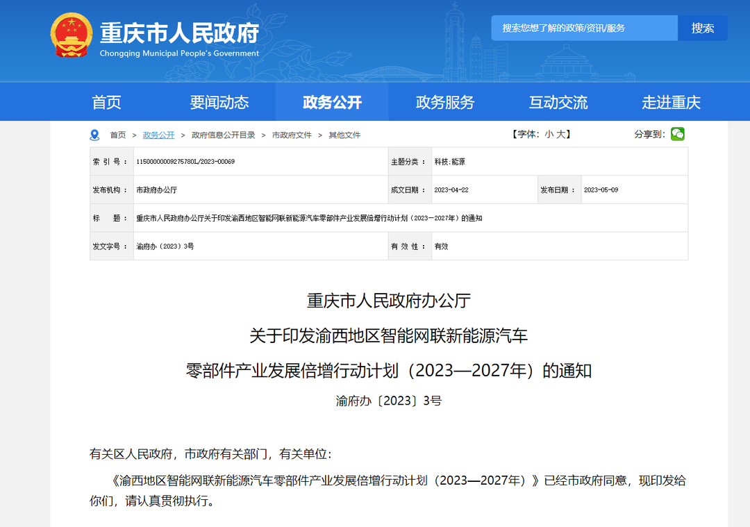This screenshot has height=527, width=750.
Task: Click the 发布机构 field label
Action: click(110, 190)
